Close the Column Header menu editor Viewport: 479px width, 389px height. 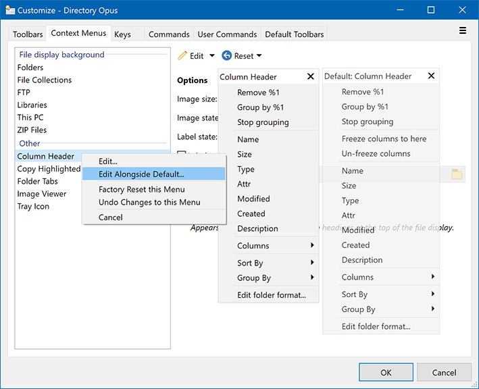pyautogui.click(x=310, y=76)
